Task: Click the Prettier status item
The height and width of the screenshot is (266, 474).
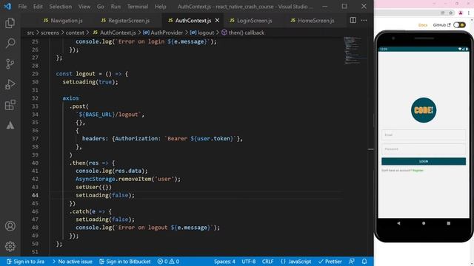Action: pyautogui.click(x=330, y=262)
